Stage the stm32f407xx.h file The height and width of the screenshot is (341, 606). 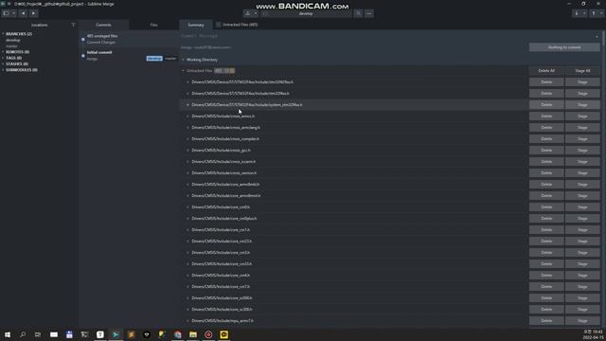click(x=582, y=82)
